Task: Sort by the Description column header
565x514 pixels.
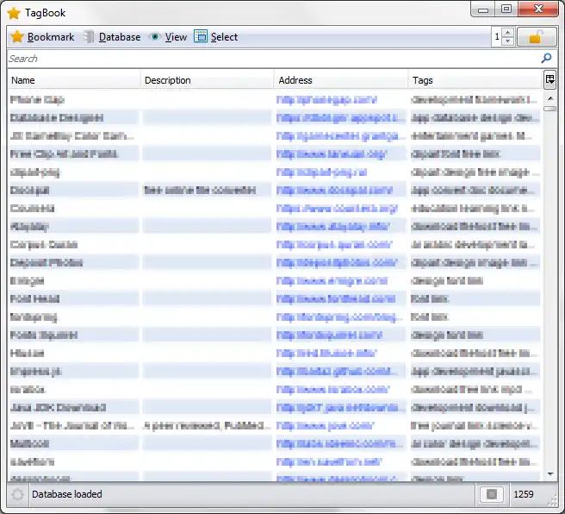Action: [207, 80]
